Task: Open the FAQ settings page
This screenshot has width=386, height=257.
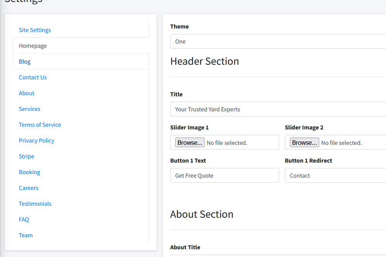Action: [x=24, y=220]
